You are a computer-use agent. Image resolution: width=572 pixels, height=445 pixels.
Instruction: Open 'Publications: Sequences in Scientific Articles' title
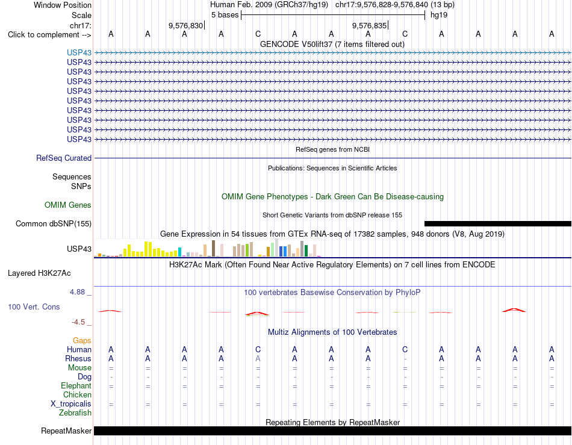click(x=332, y=168)
